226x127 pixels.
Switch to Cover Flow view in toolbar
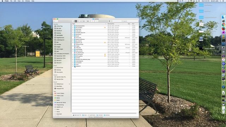point(81,21)
